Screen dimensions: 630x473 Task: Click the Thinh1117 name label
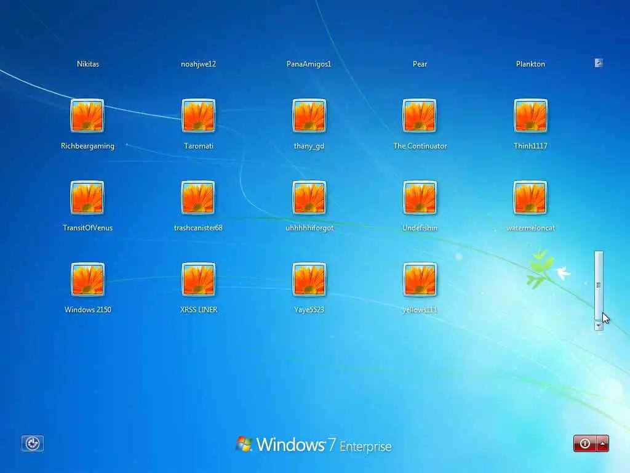530,146
